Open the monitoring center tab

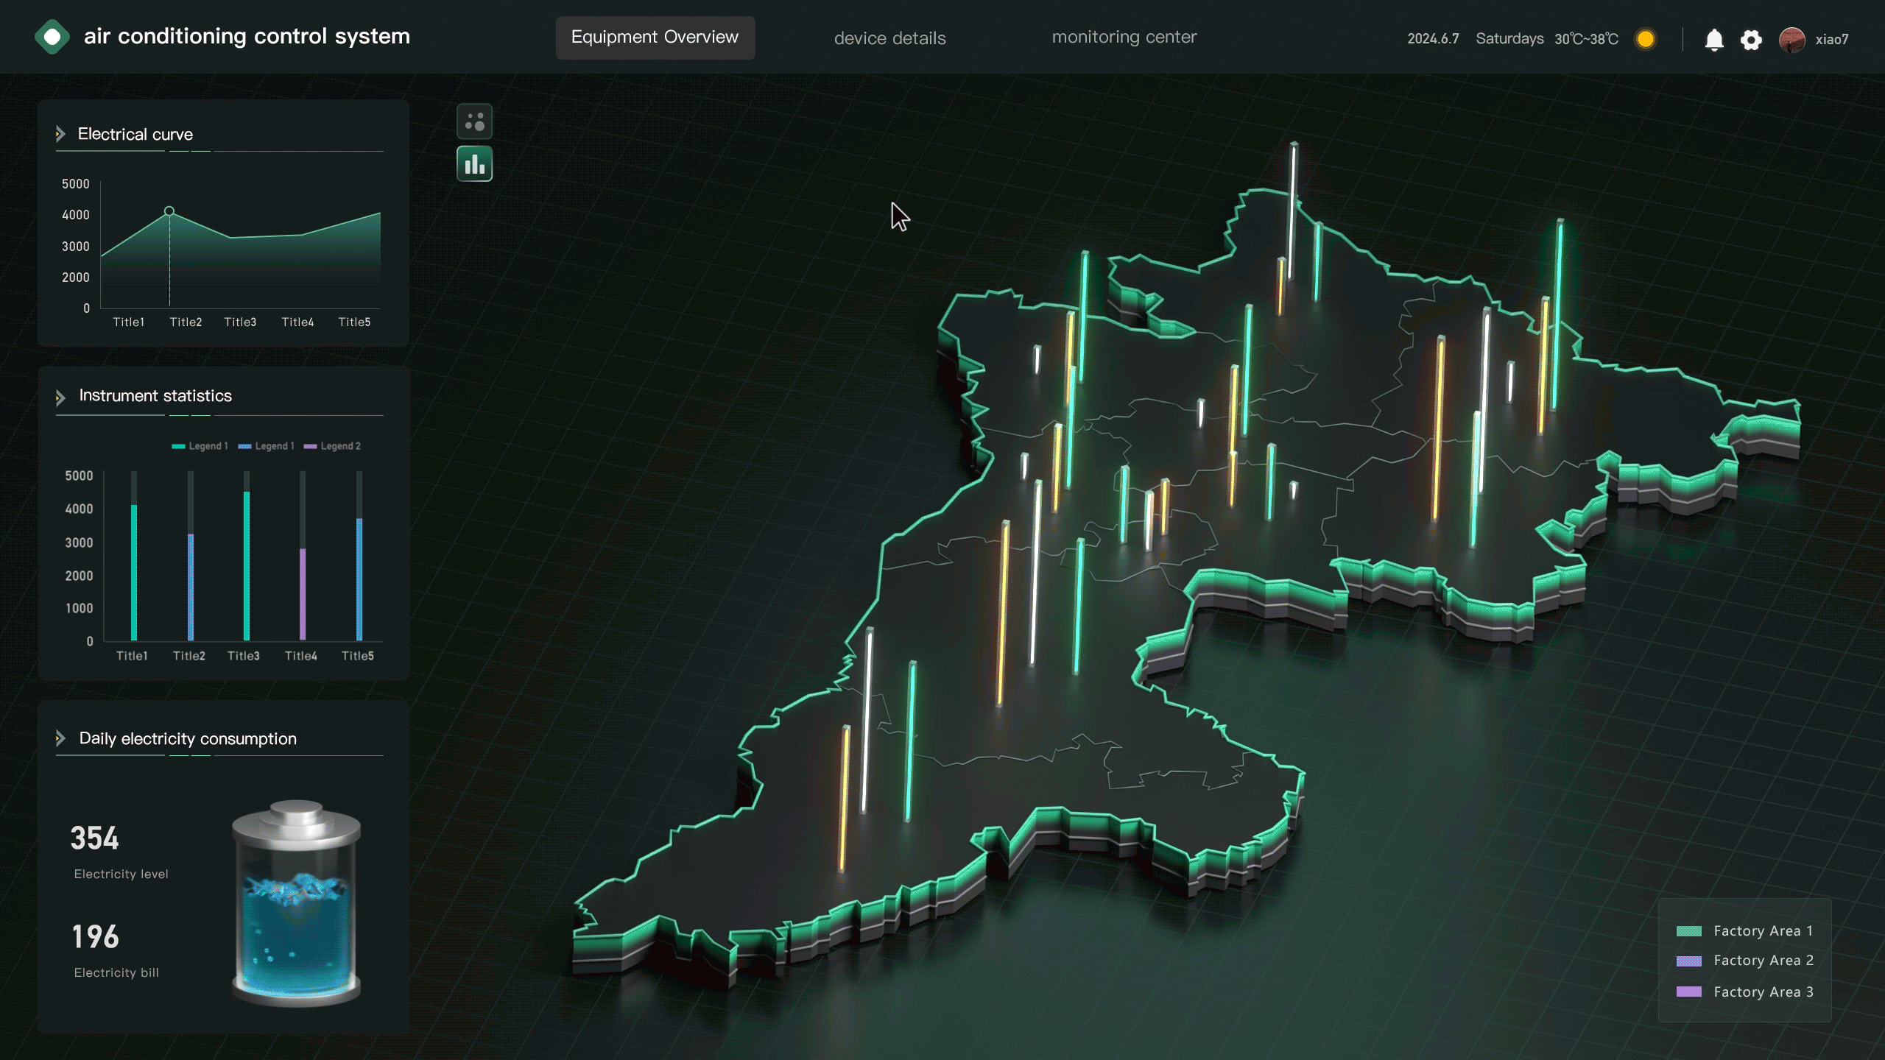(x=1124, y=37)
